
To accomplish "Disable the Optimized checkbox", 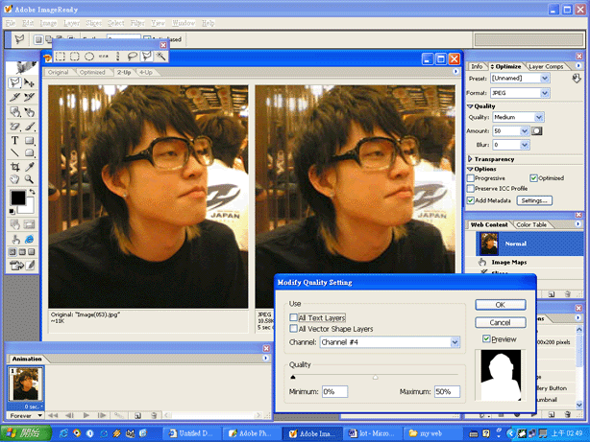I will [533, 178].
